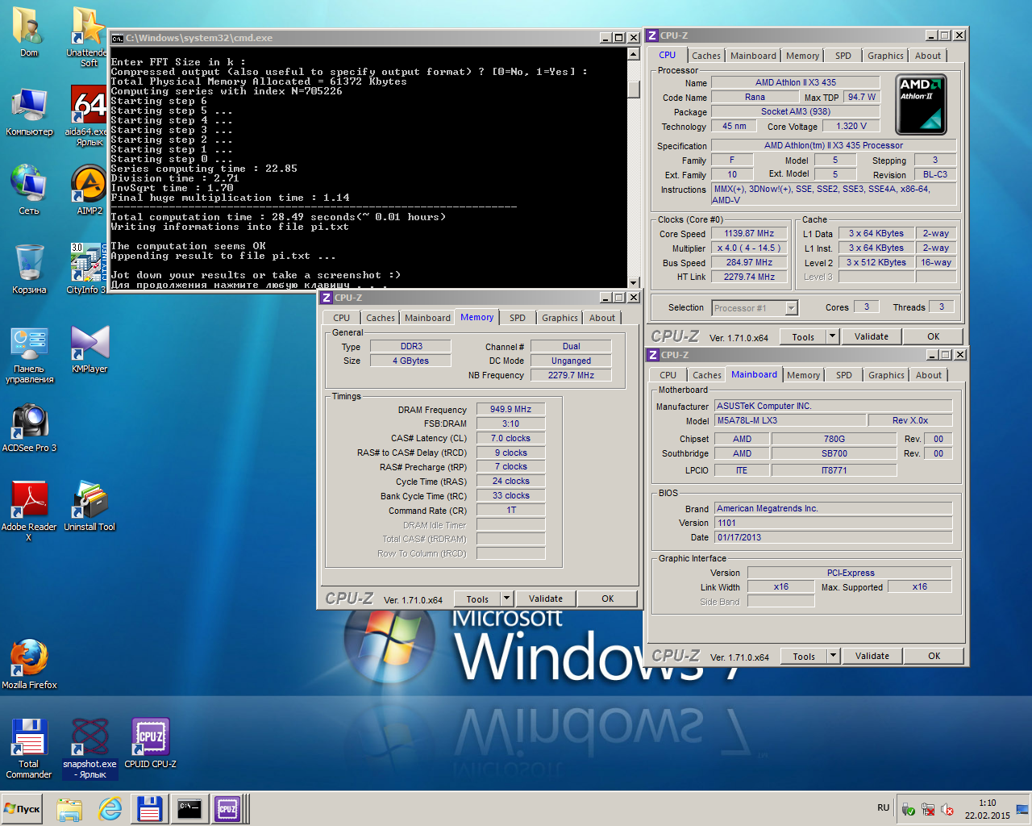Switch to Caches tab in top-right CPU-Z window
Screen dimensions: 1032x826
(705, 56)
